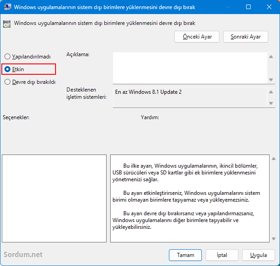Go to previous setting with Önceki Ayar
This screenshot has height=266, width=280.
(x=196, y=37)
